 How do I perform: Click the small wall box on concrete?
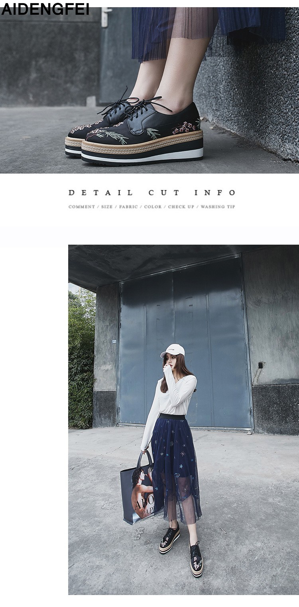pos(261,365)
